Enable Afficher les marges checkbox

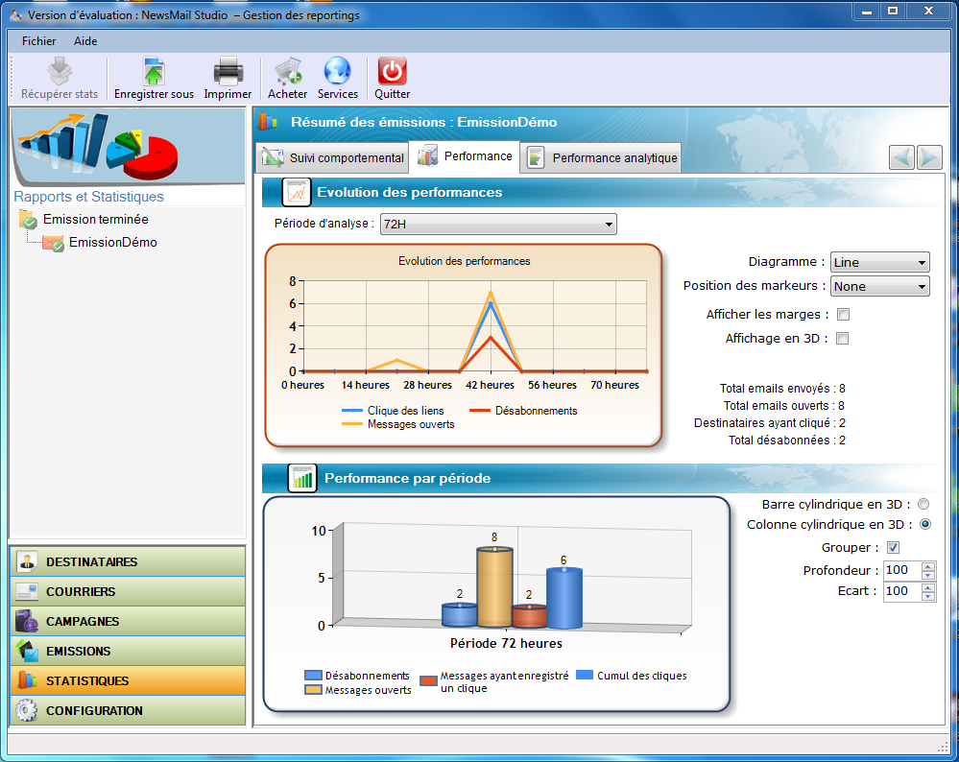(x=844, y=315)
